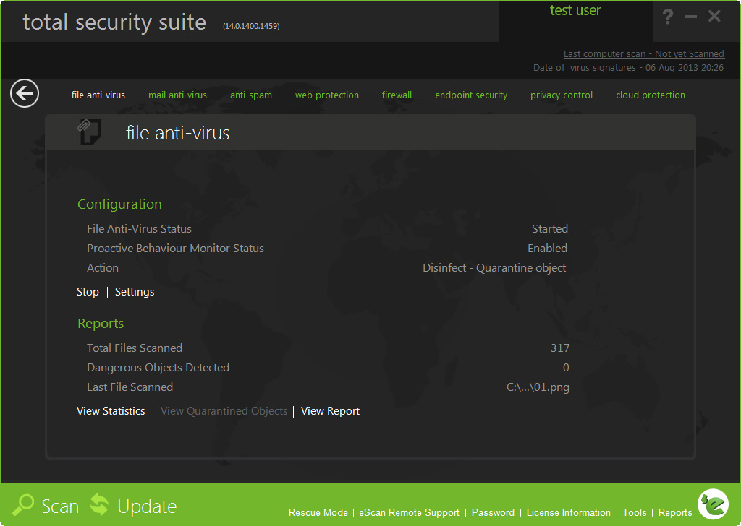This screenshot has width=741, height=526.
Task: Click Date of virus signatures link
Action: pos(629,67)
